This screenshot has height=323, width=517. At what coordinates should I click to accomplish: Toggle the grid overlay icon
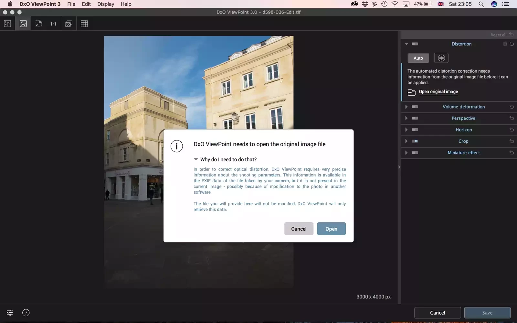(x=84, y=24)
